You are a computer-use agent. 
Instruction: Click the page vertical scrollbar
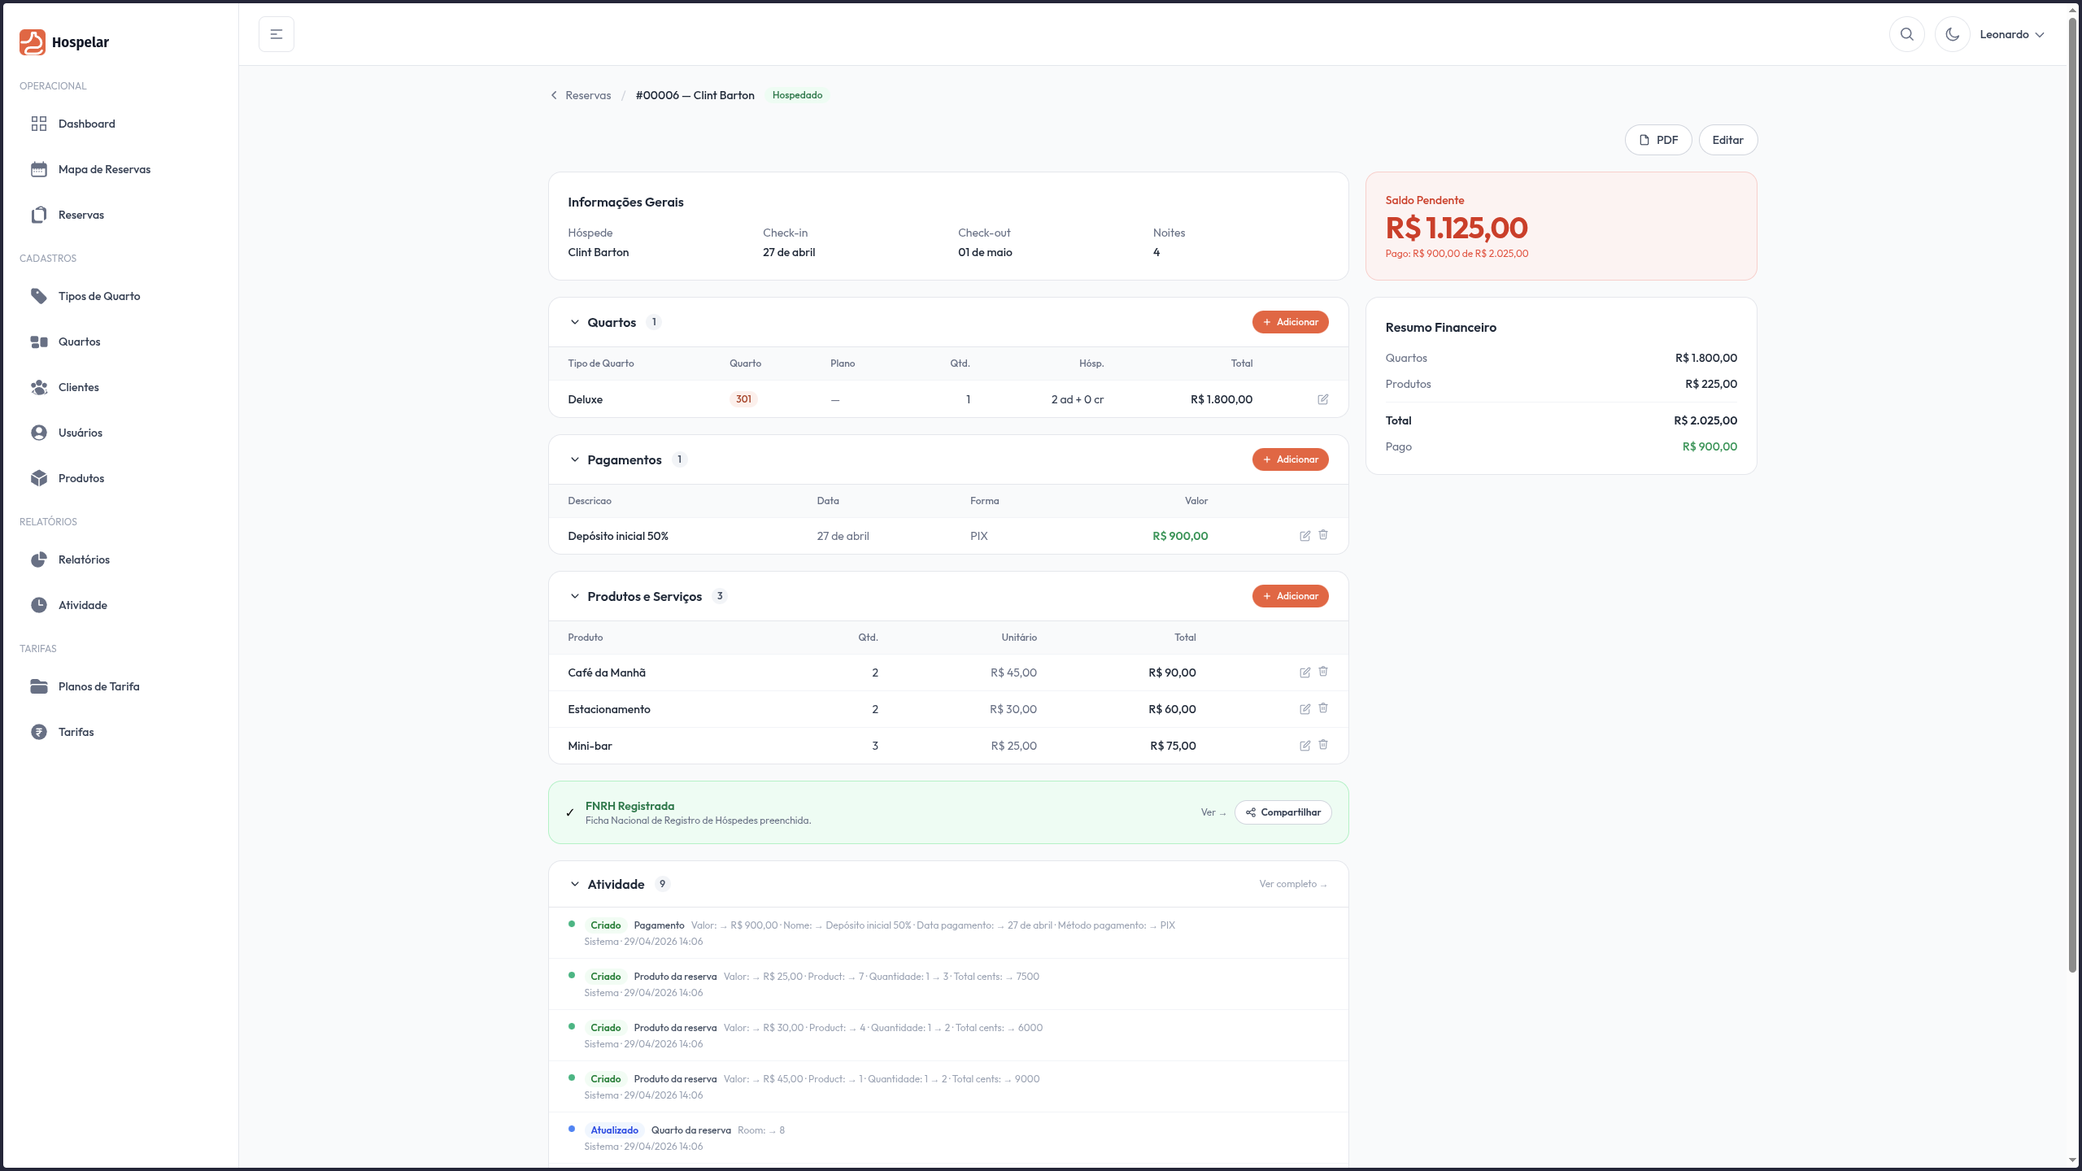2072,488
